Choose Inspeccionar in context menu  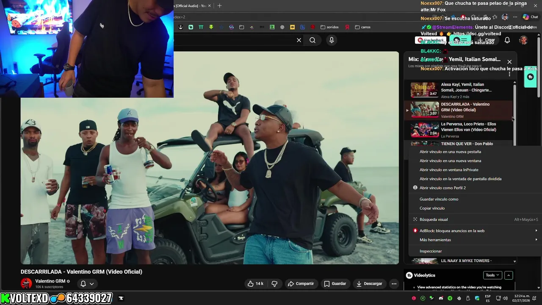(474, 251)
